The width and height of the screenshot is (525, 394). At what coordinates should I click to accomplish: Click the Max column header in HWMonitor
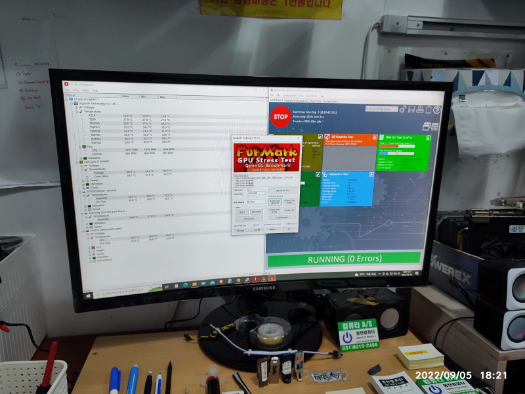pyautogui.click(x=167, y=97)
